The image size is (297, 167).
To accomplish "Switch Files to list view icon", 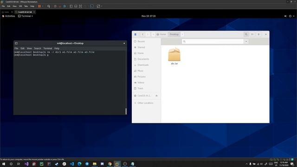I will [x=252, y=34].
